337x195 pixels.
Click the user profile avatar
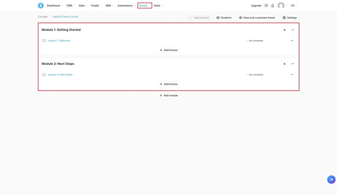[x=281, y=6]
